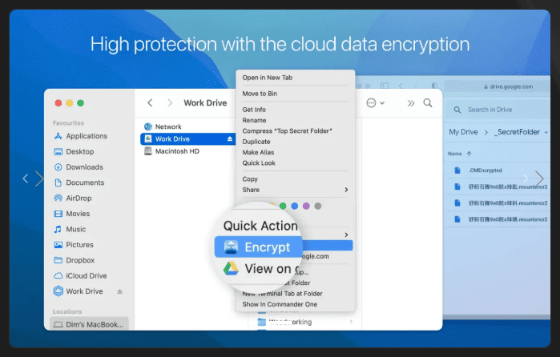The height and width of the screenshot is (357, 560).
Task: Eject Work Drive in sidebar
Action: point(119,291)
